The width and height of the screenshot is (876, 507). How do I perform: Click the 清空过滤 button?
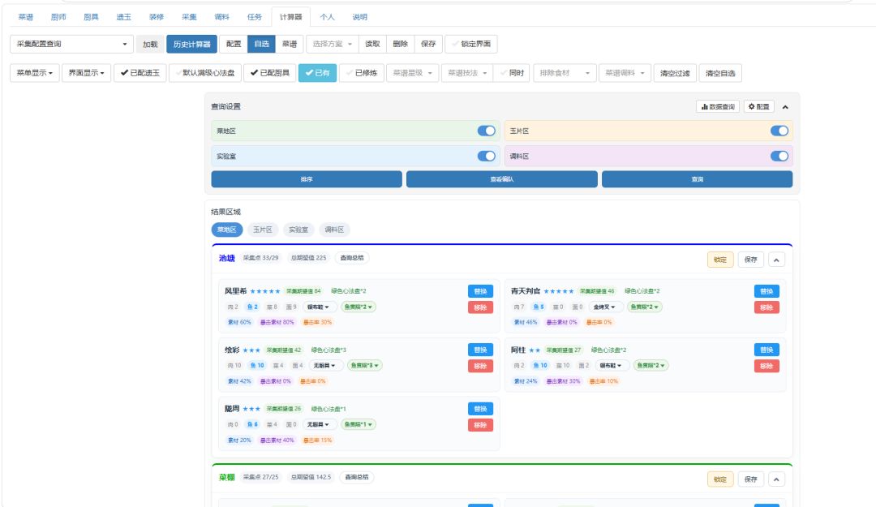tap(675, 73)
